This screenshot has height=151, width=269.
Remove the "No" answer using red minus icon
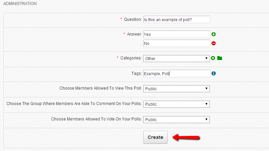coord(214,43)
